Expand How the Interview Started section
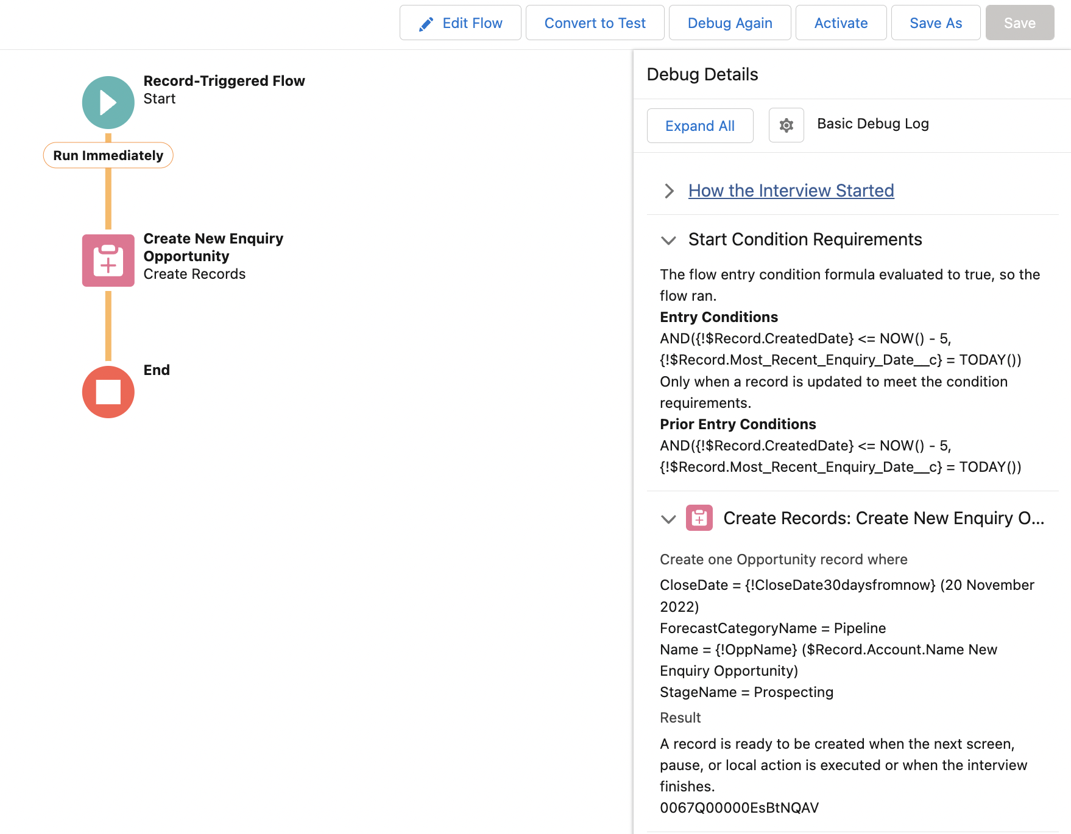Viewport: 1071px width, 834px height. pos(669,191)
